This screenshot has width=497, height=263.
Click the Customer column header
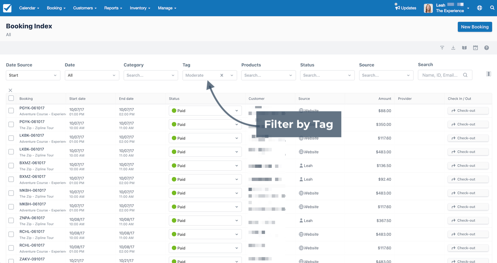coord(256,99)
